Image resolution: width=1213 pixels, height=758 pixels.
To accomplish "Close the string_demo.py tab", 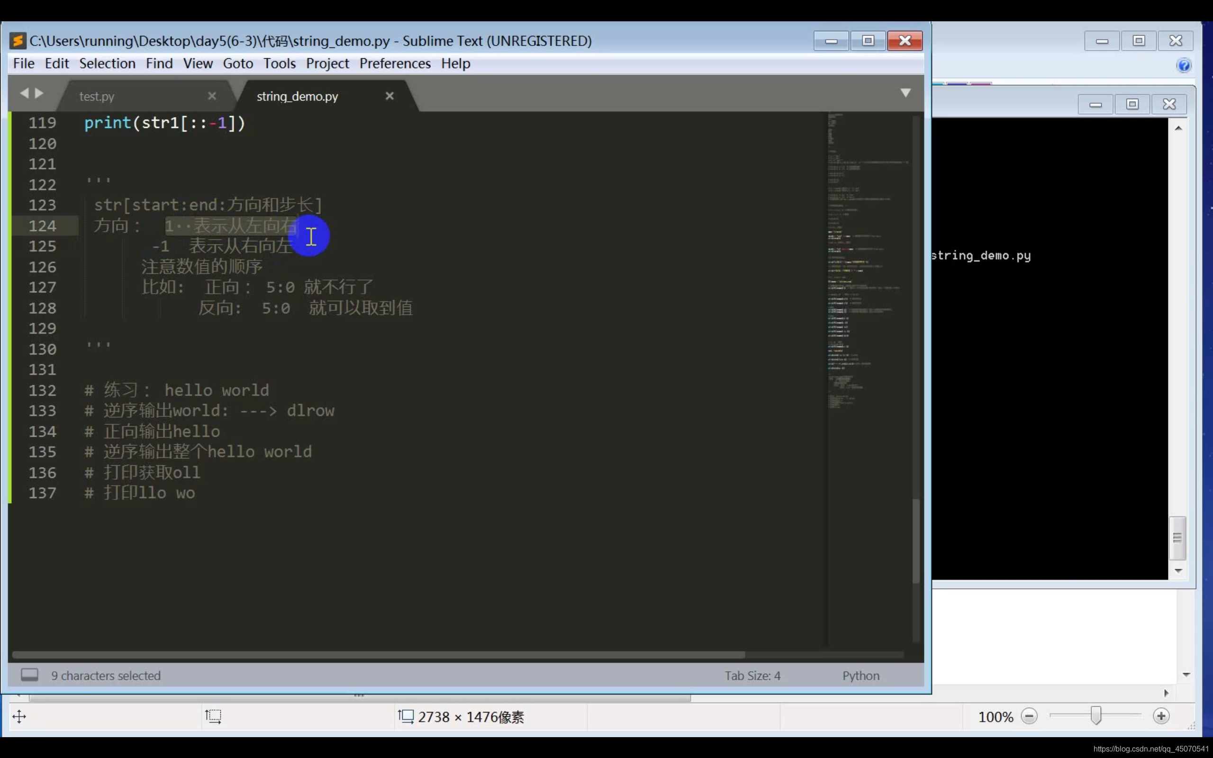I will click(389, 96).
